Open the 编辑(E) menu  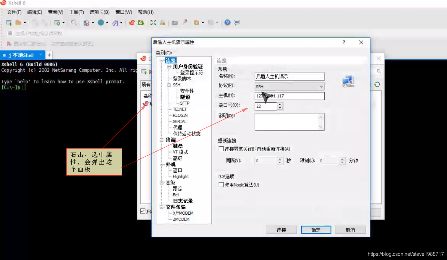tap(35, 12)
